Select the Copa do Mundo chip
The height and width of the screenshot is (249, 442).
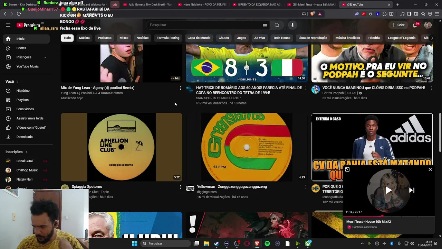coord(199,38)
